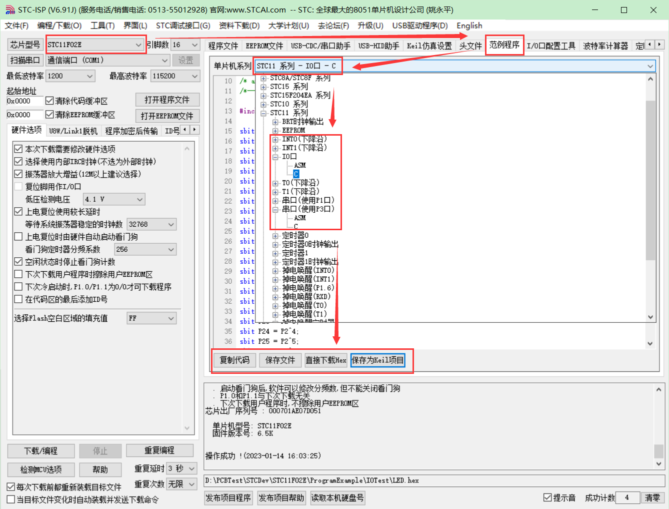The image size is (669, 509).
Task: Open the 重复延时 3 秒 dropdown
Action: point(181,468)
